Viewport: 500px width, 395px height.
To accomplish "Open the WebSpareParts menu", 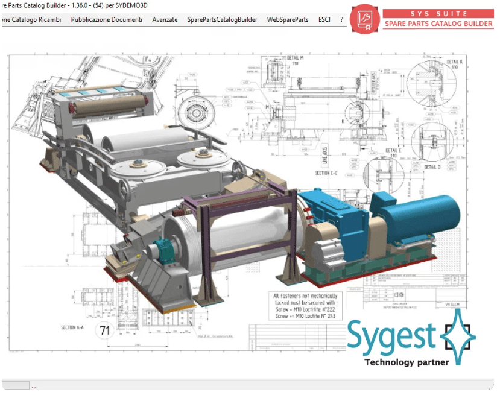I will [x=288, y=19].
